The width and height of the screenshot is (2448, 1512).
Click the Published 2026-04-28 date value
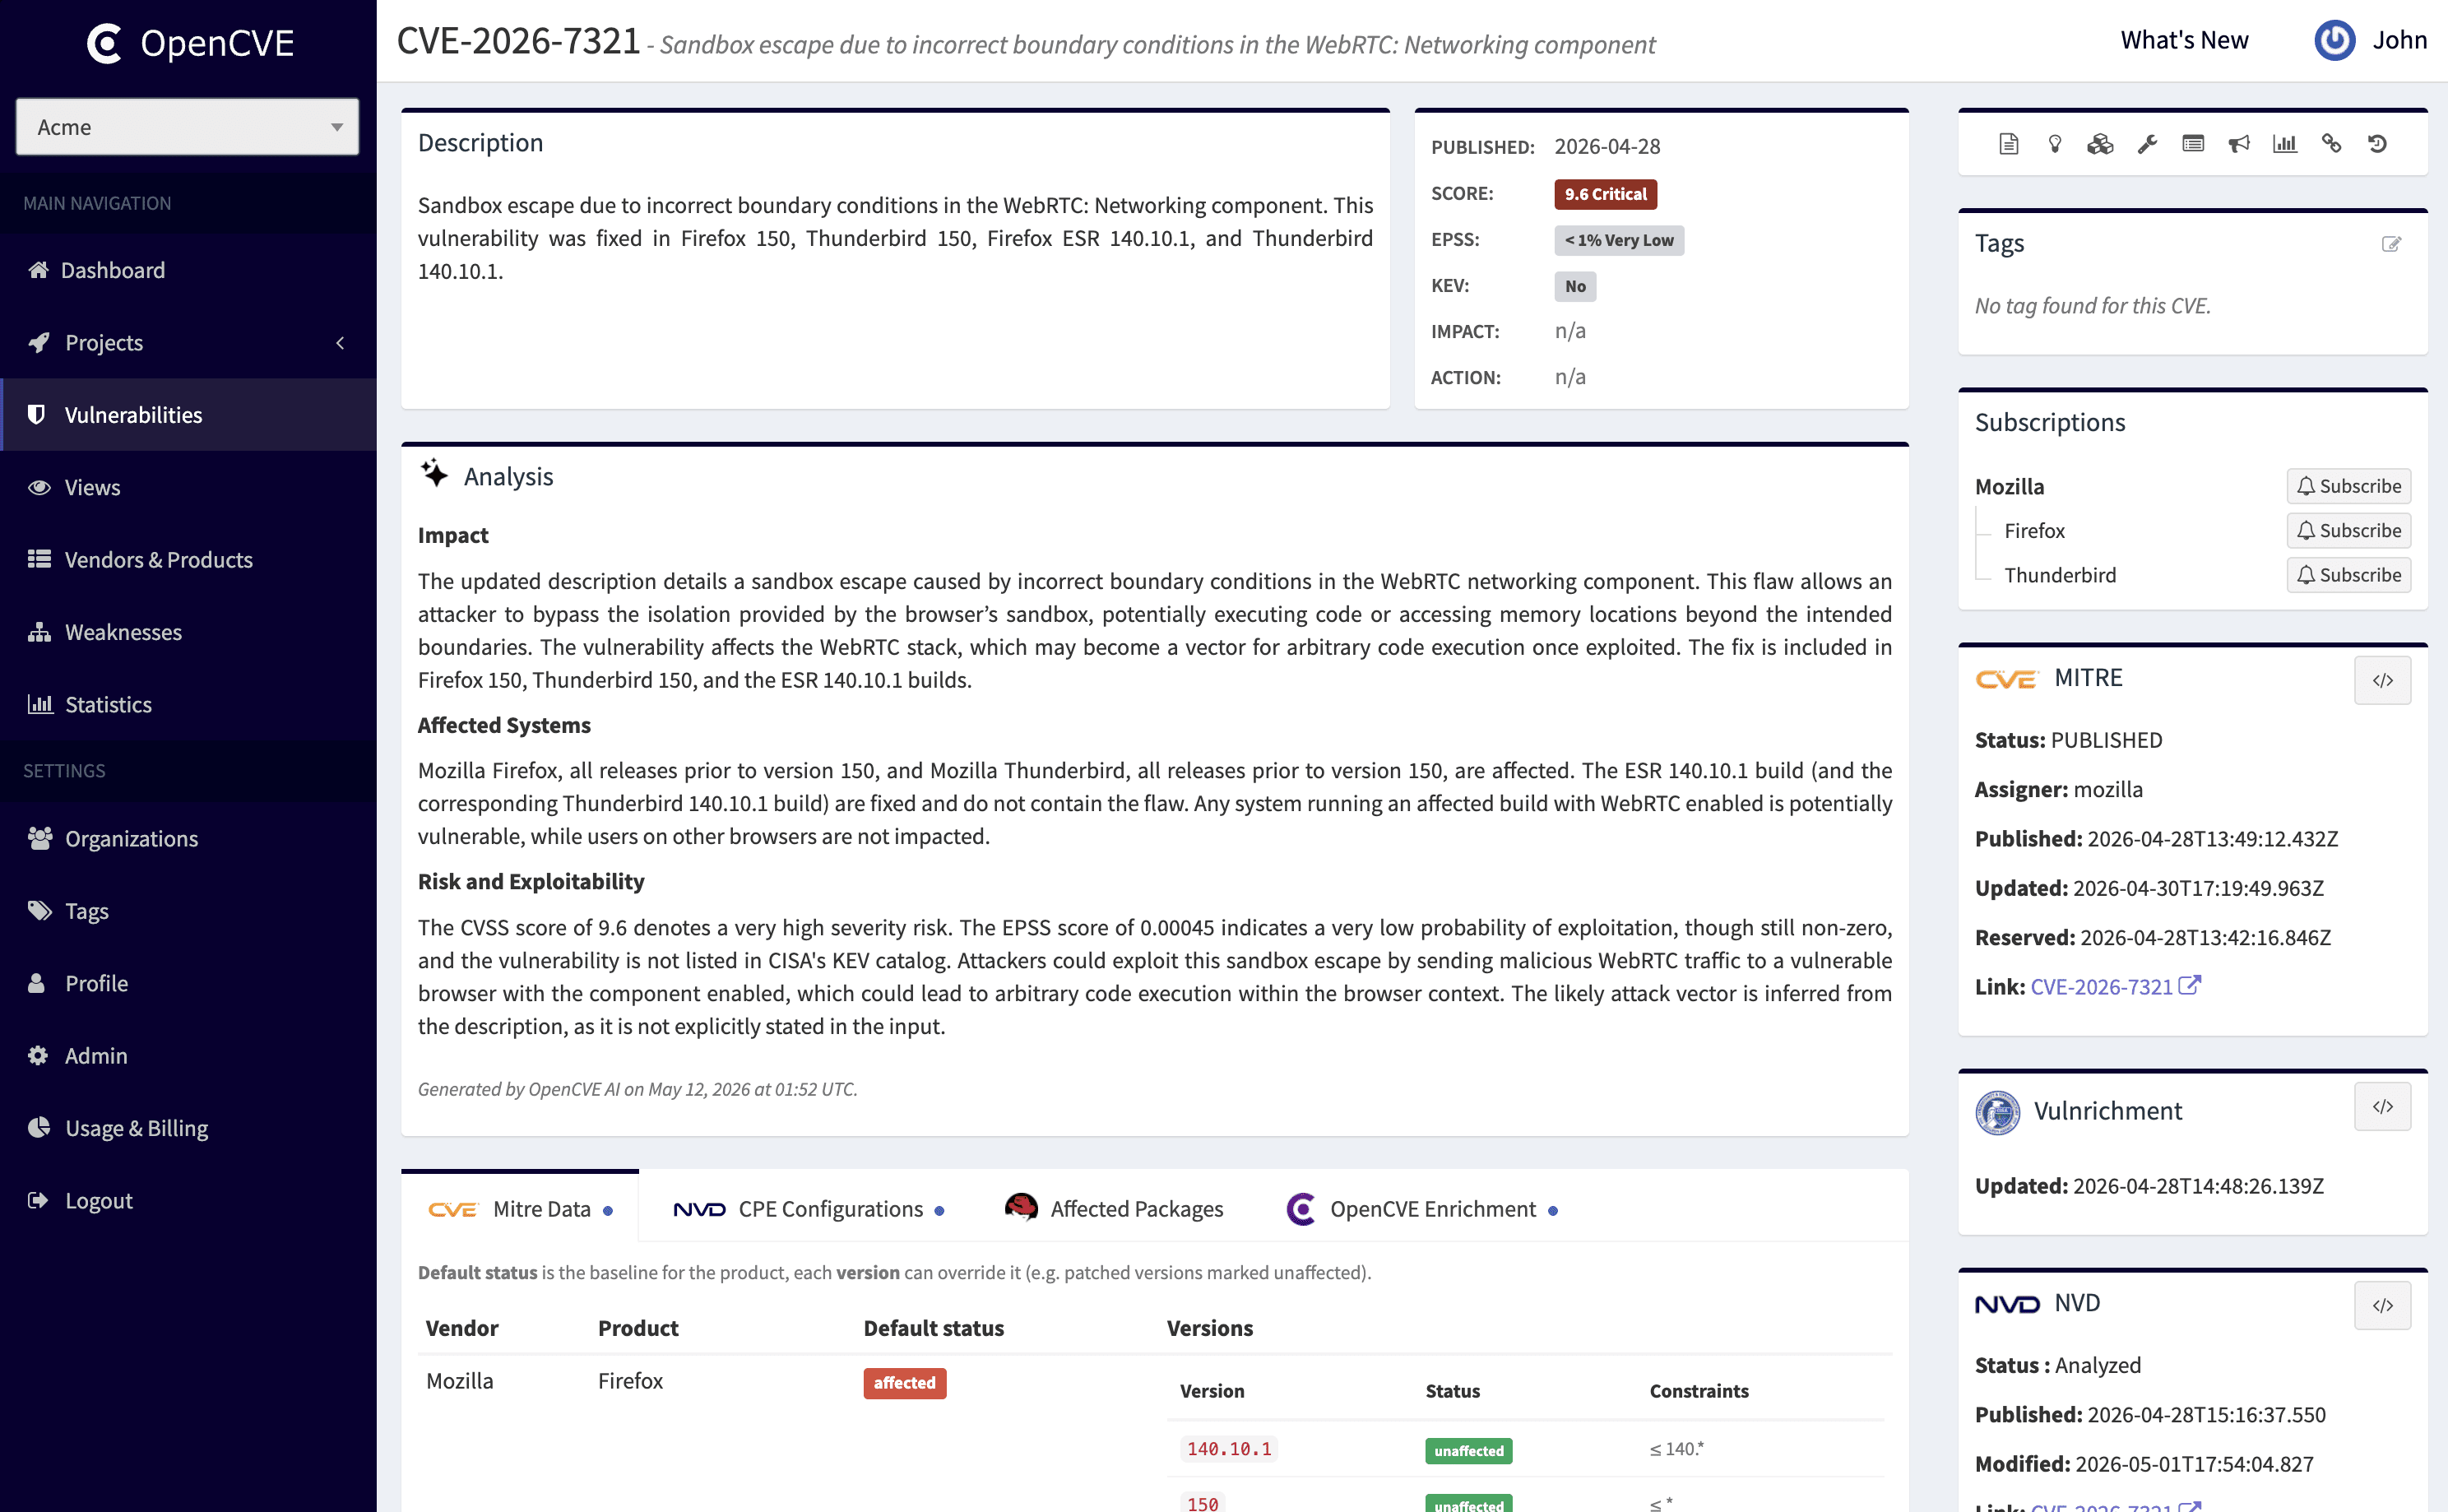click(1607, 147)
